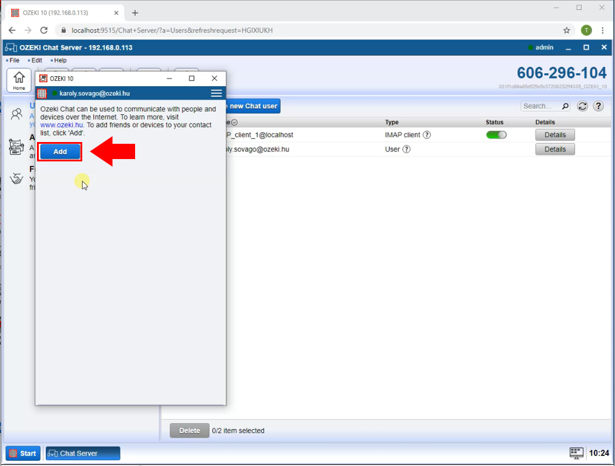Click the display icon in the taskbar tray
The height and width of the screenshot is (466, 615).
point(576,453)
